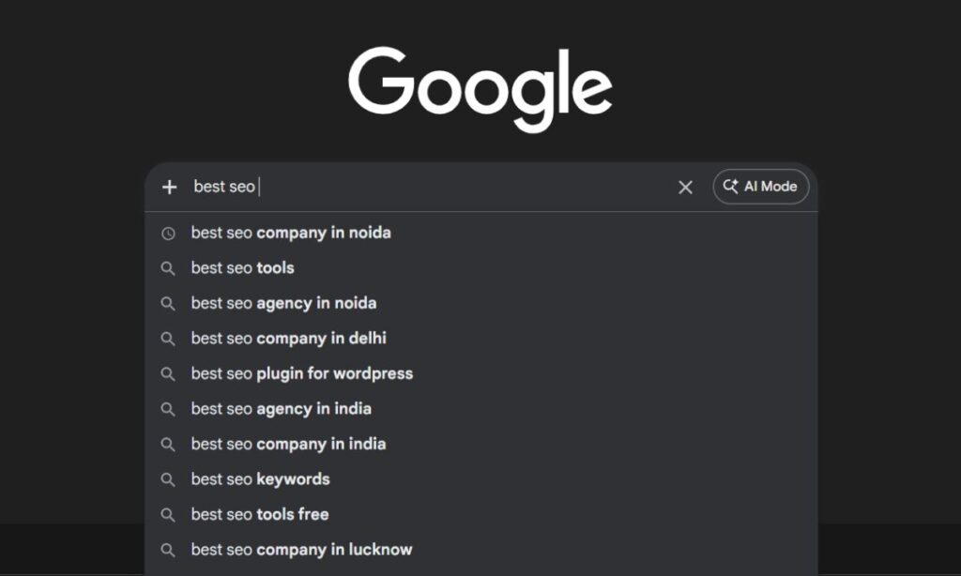Image resolution: width=961 pixels, height=576 pixels.
Task: Click the clock icon next to first suggestion
Action: pos(169,233)
